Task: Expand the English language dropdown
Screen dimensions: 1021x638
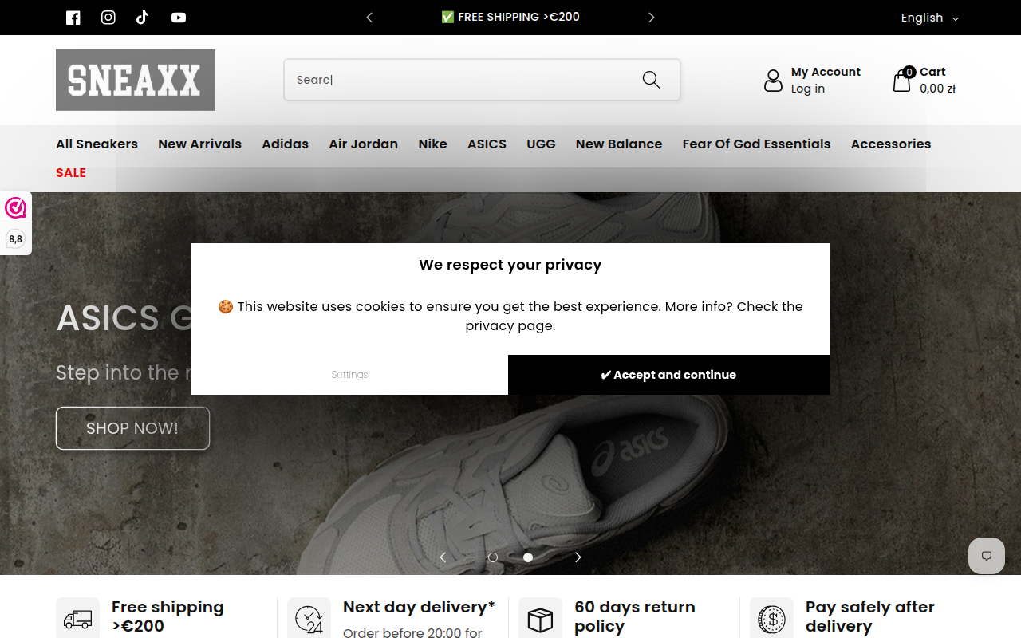Action: click(929, 18)
